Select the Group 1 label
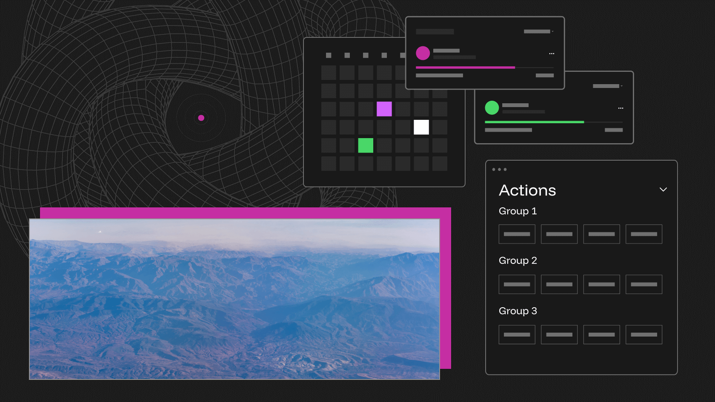This screenshot has width=715, height=402. coord(518,211)
